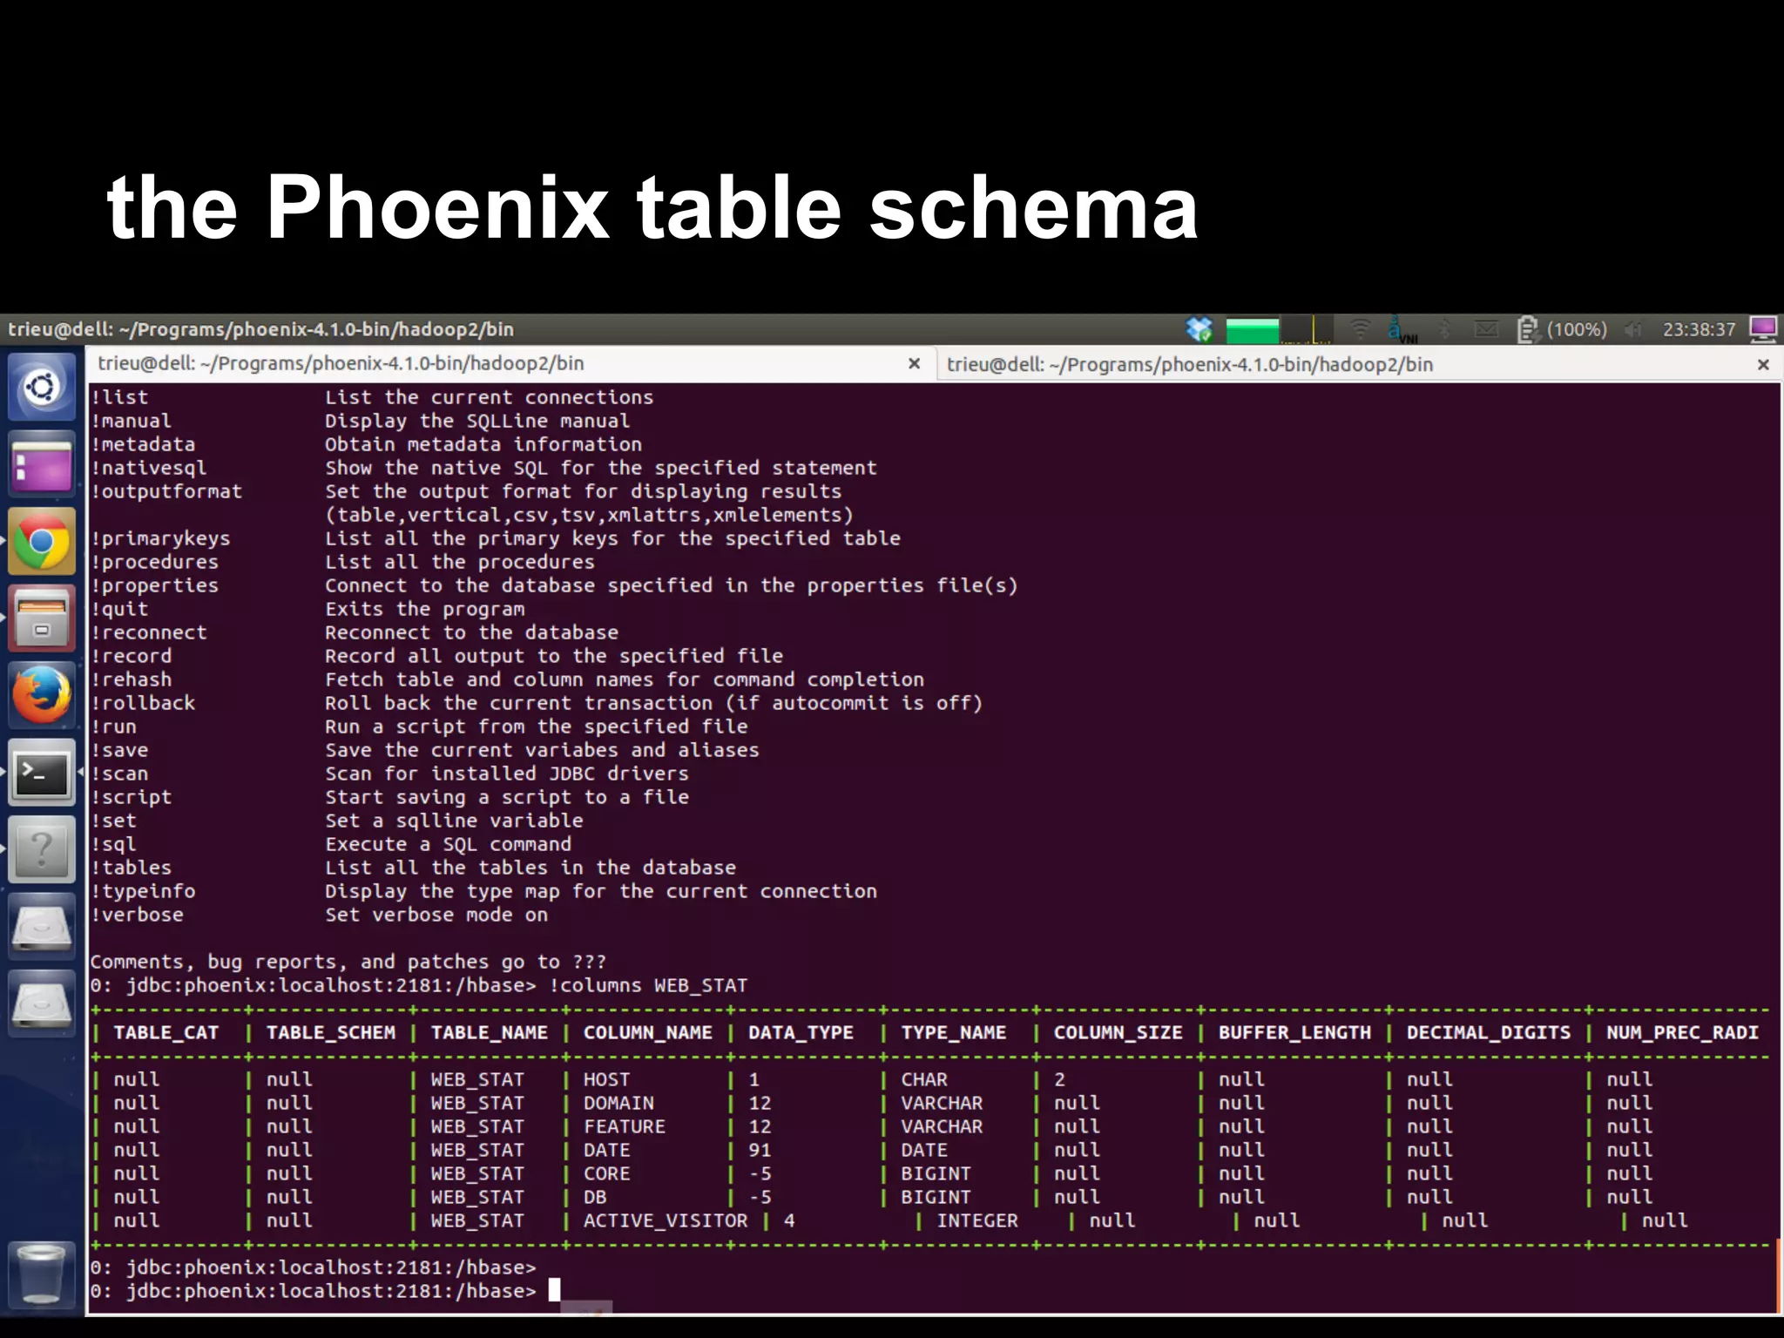The width and height of the screenshot is (1784, 1338).
Task: Open the clock showing 23:38:37
Action: (x=1699, y=329)
